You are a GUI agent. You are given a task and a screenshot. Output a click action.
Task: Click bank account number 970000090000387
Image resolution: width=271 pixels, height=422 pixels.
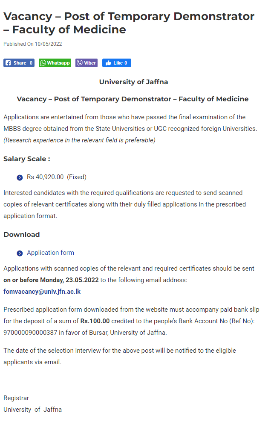30,333
